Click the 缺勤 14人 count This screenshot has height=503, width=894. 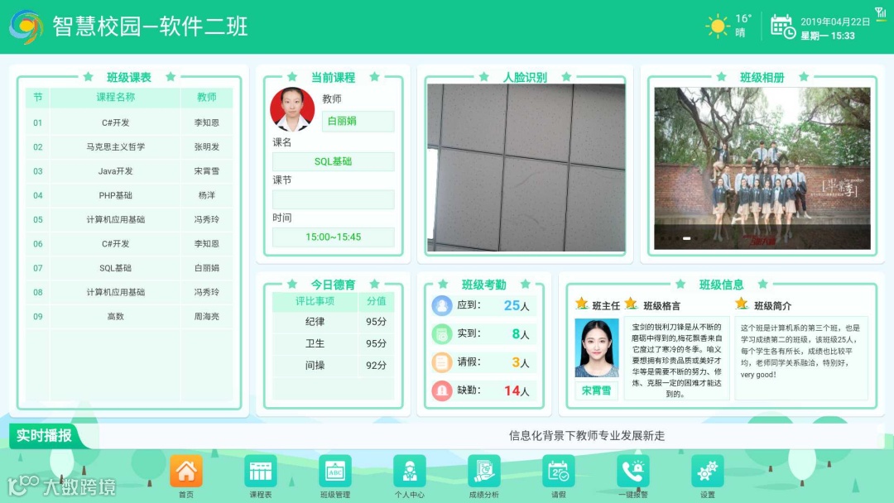tap(517, 391)
